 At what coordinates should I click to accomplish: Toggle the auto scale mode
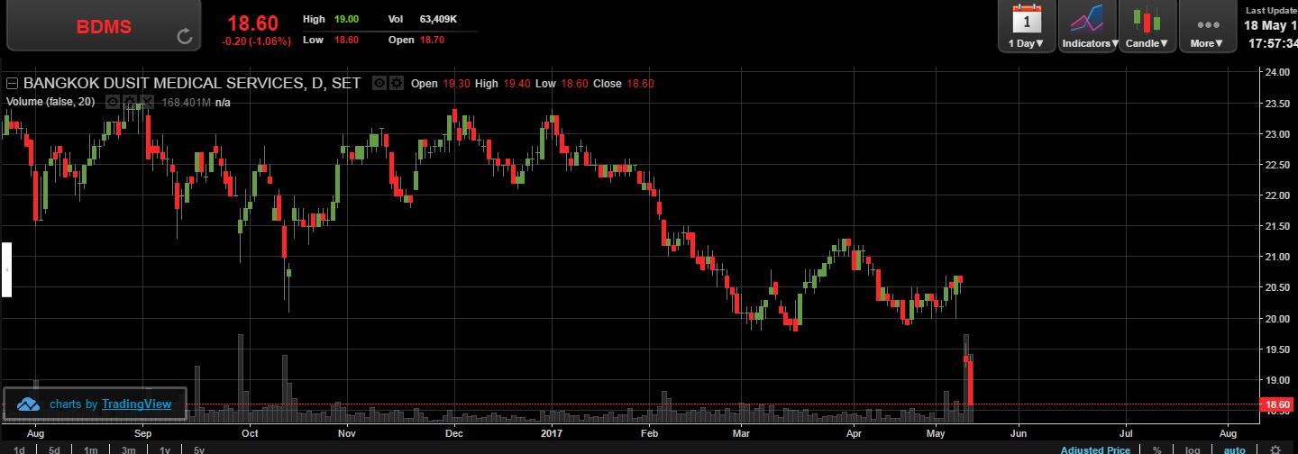coord(1234,449)
